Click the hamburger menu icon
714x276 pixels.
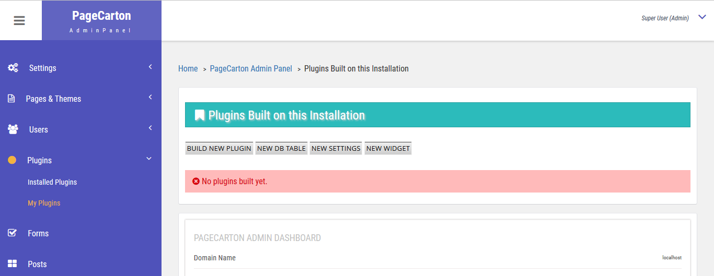(19, 21)
